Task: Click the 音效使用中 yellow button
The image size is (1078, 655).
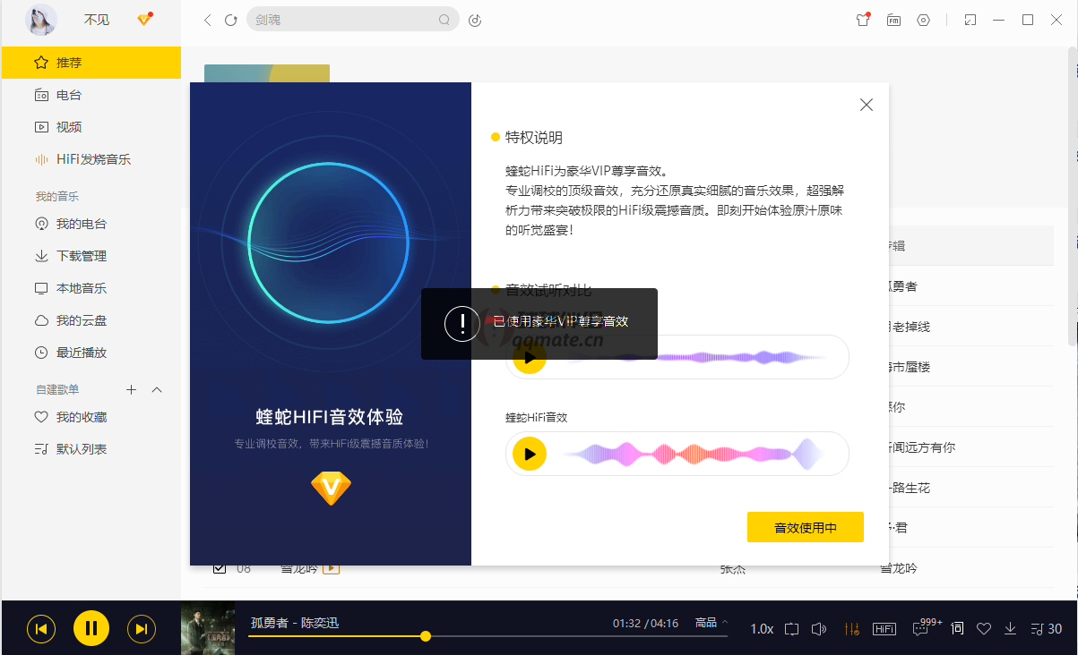Action: pyautogui.click(x=805, y=528)
